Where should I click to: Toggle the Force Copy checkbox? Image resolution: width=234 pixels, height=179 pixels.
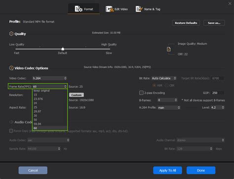[11, 131]
